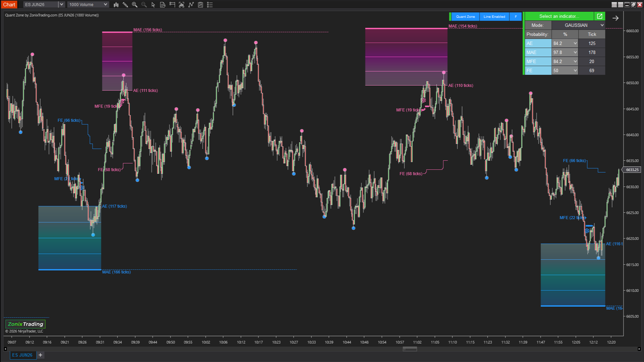Edit the MAE tick value 178
Image resolution: width=644 pixels, height=362 pixels.
click(x=592, y=53)
